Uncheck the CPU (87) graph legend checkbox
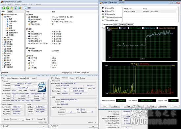The height and width of the screenshot is (129, 181). coord(120,28)
